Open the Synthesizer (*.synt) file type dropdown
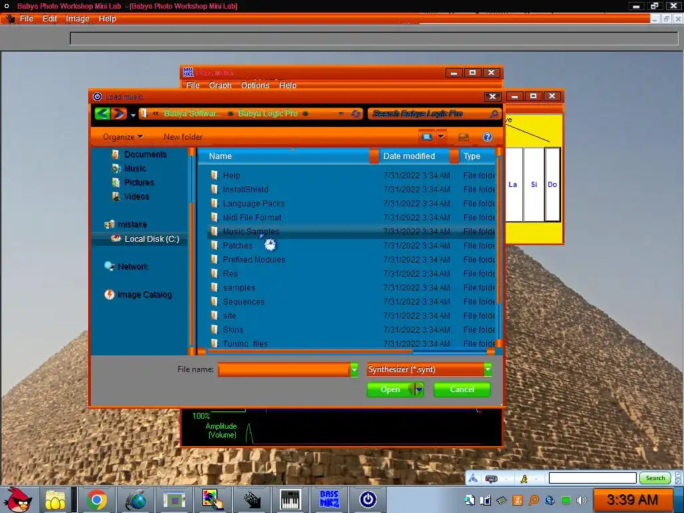 pos(430,369)
